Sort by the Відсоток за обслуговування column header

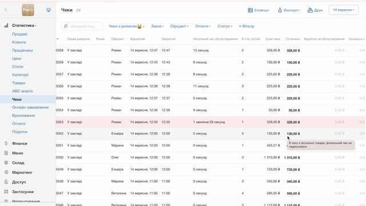coord(324,39)
